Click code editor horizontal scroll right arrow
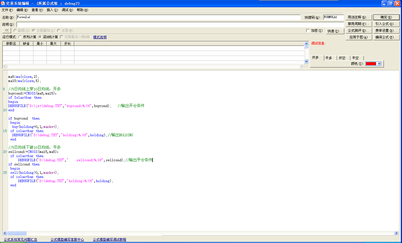The height and width of the screenshot is (243, 402). [x=396, y=233]
